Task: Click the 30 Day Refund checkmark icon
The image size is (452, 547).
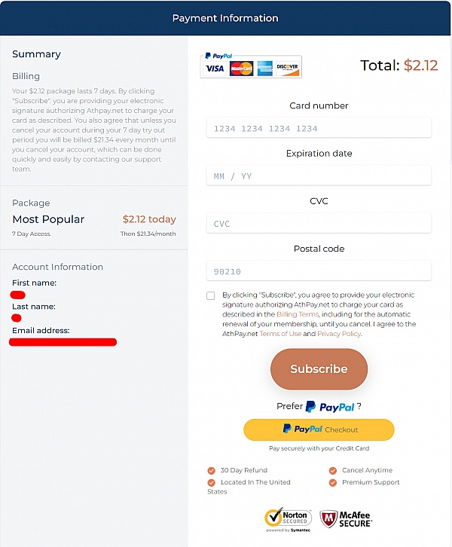Action: (x=212, y=471)
